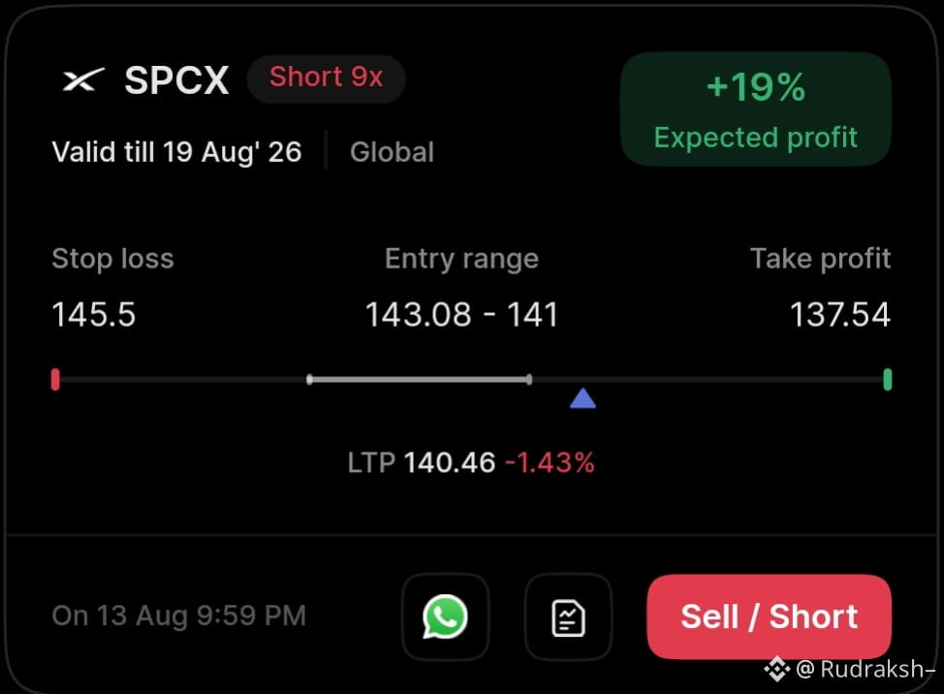Image resolution: width=944 pixels, height=694 pixels.
Task: Click the -1.43% change percentage
Action: click(550, 463)
